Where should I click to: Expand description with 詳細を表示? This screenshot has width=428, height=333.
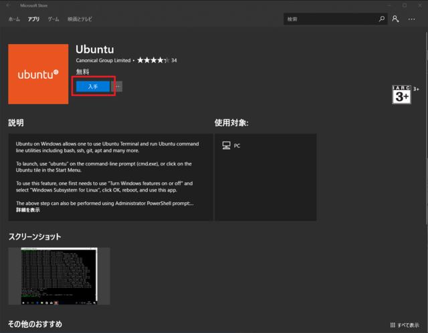28,210
